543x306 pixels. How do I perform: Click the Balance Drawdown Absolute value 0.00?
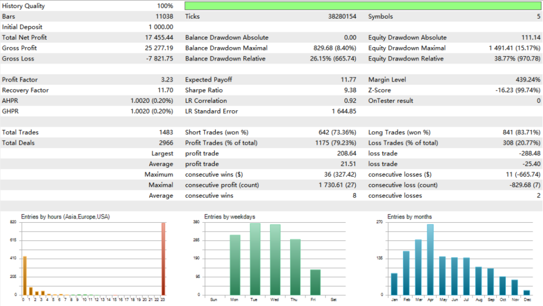pyautogui.click(x=350, y=37)
